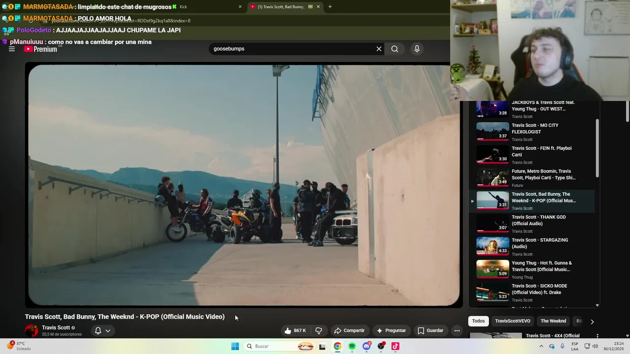Open taskbar volume control
This screenshot has height=354, width=630.
pyautogui.click(x=595, y=346)
